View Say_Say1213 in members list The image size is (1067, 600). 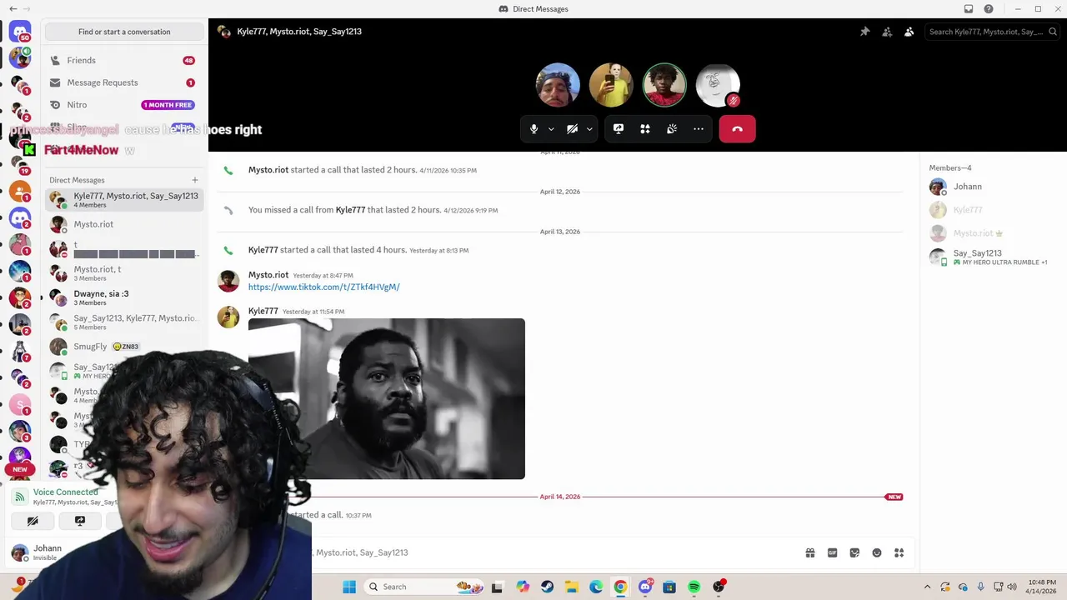pos(992,257)
